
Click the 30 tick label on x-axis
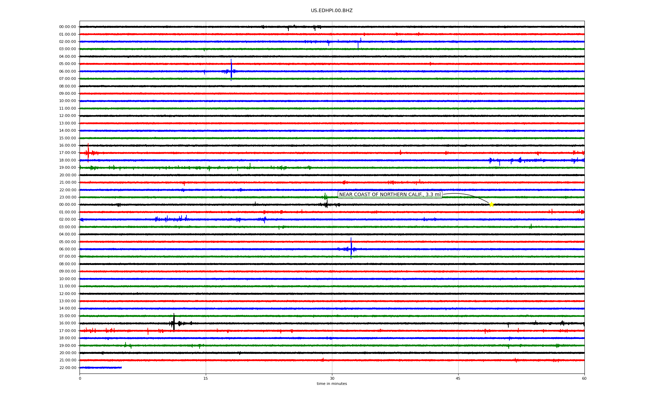(x=332, y=378)
